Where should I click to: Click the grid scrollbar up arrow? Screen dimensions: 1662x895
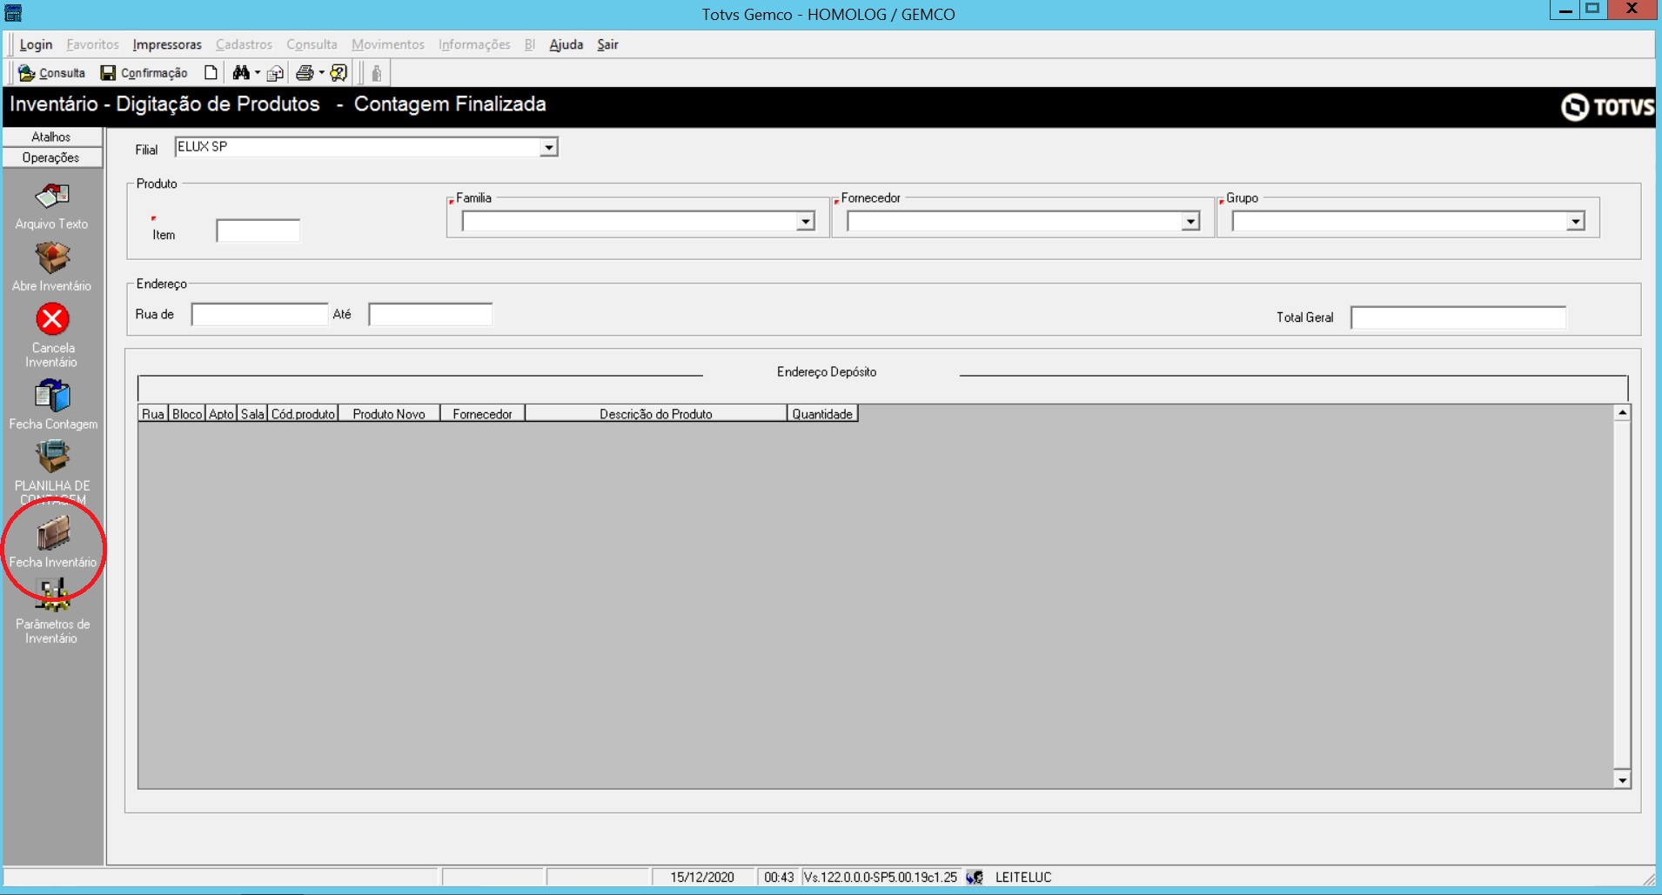pos(1622,413)
